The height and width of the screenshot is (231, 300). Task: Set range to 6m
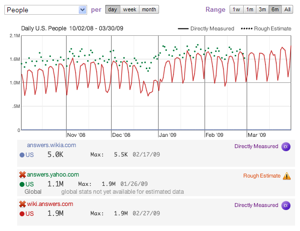(x=275, y=9)
